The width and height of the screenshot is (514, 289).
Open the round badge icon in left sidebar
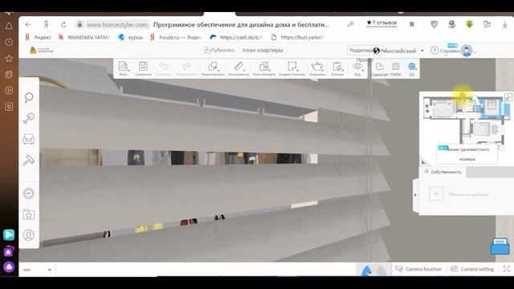(29, 193)
